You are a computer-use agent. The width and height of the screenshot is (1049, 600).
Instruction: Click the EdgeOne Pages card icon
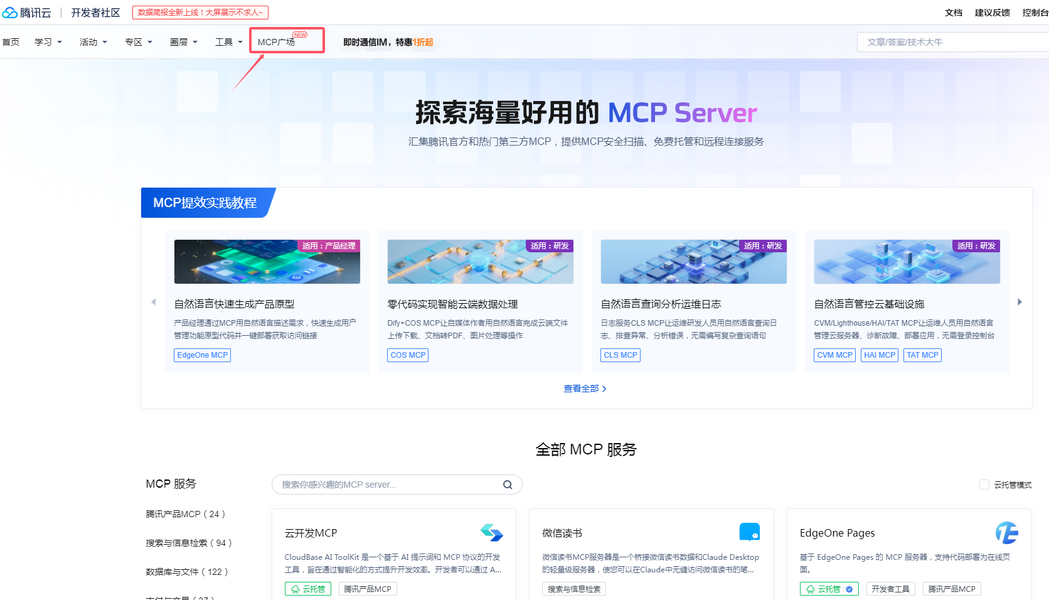[1007, 533]
